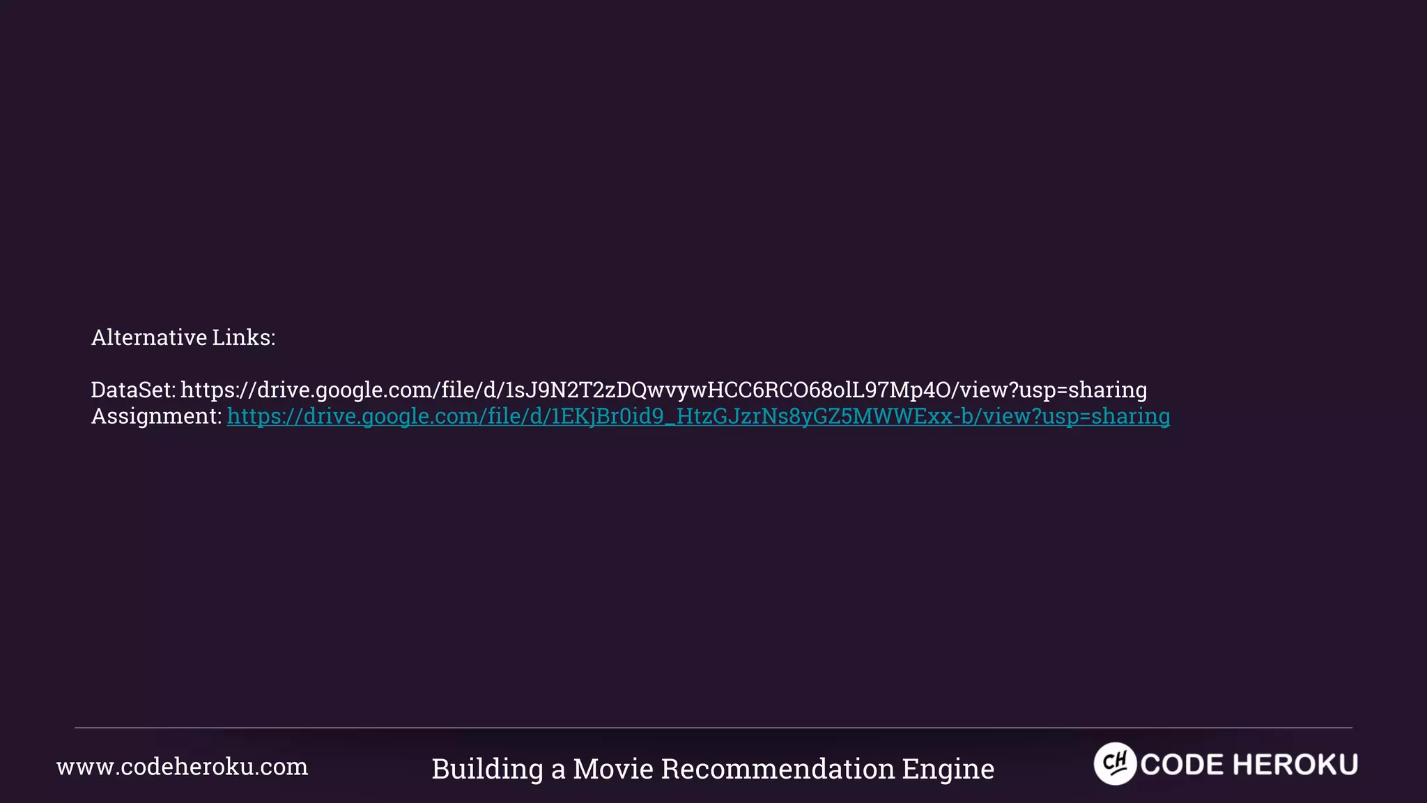1427x803 pixels.
Task: Click the word "Engine" in footer title
Action: coord(948,769)
